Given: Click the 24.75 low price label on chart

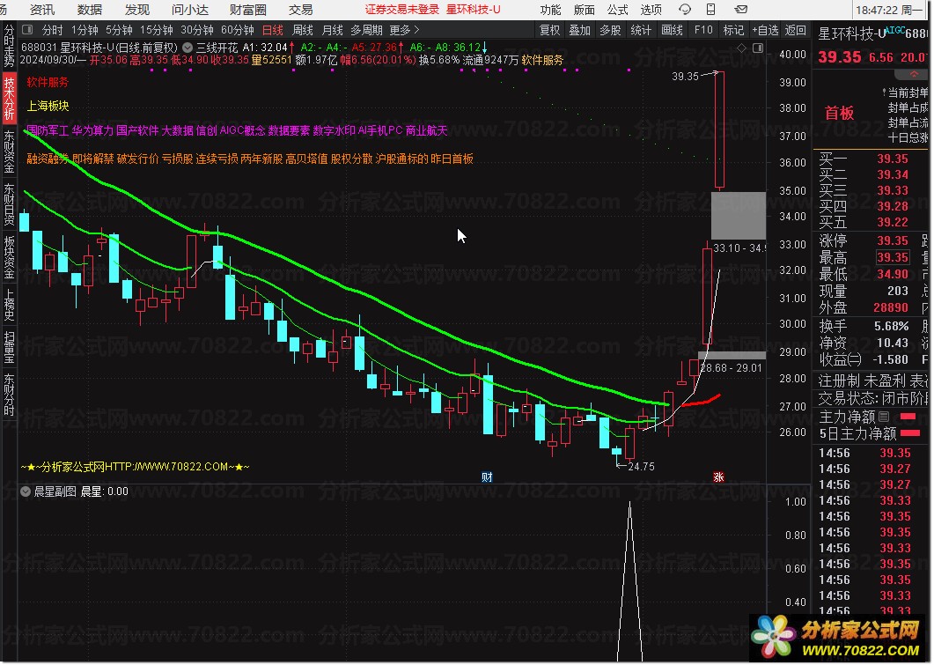Looking at the screenshot, I should click(641, 467).
